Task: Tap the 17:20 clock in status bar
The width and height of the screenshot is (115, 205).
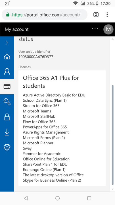Action: (x=105, y=3)
